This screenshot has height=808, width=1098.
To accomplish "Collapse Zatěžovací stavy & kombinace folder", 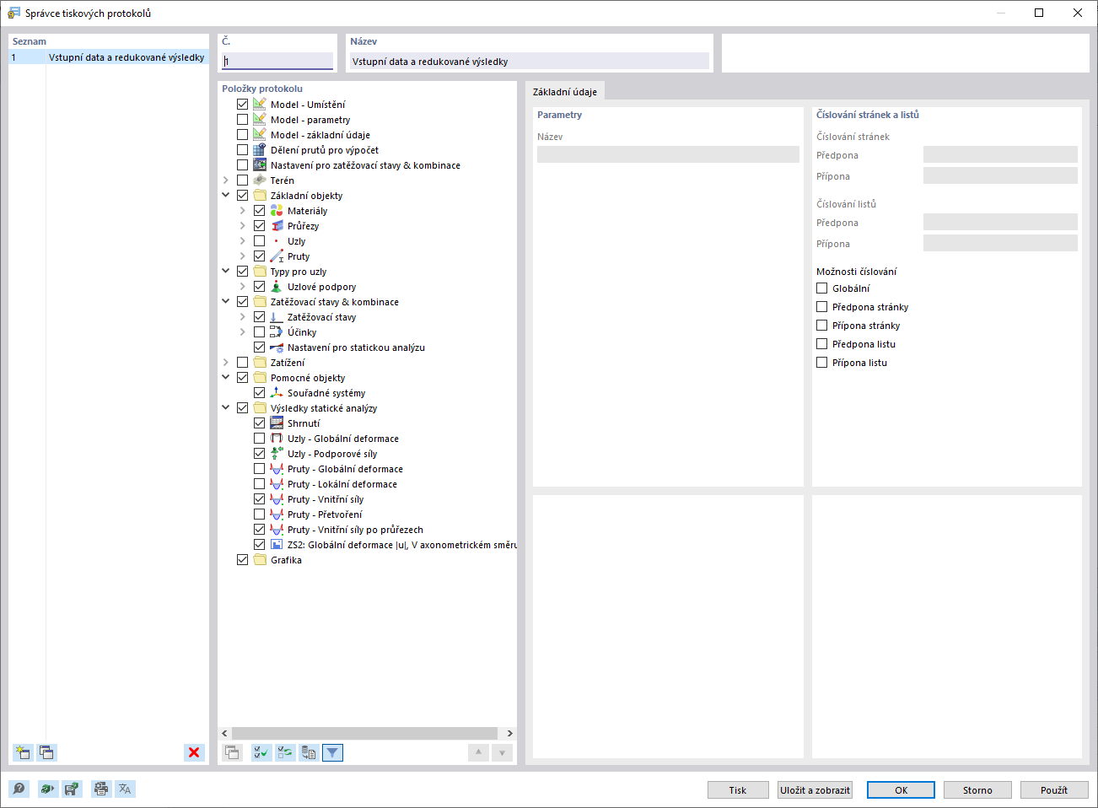I will (x=226, y=302).
